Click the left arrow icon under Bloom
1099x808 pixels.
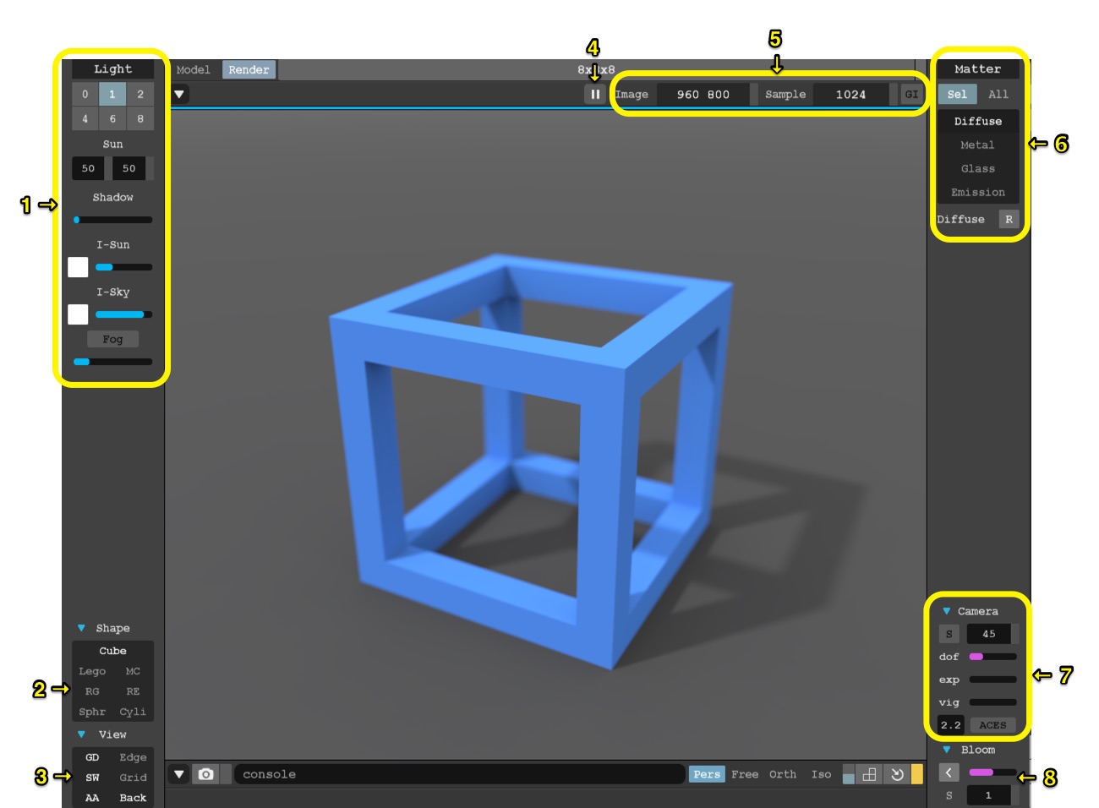(949, 773)
